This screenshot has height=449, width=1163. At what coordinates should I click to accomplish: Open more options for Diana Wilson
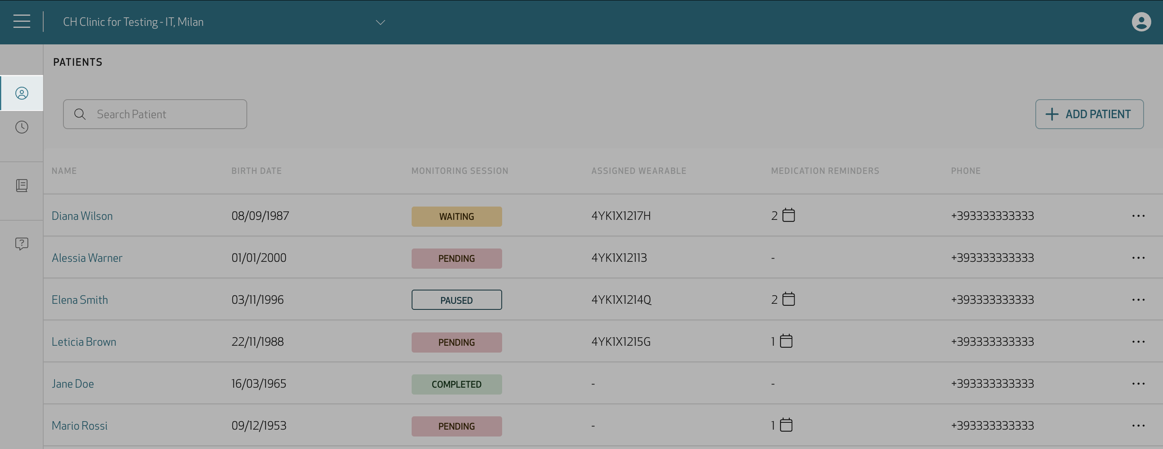tap(1138, 216)
